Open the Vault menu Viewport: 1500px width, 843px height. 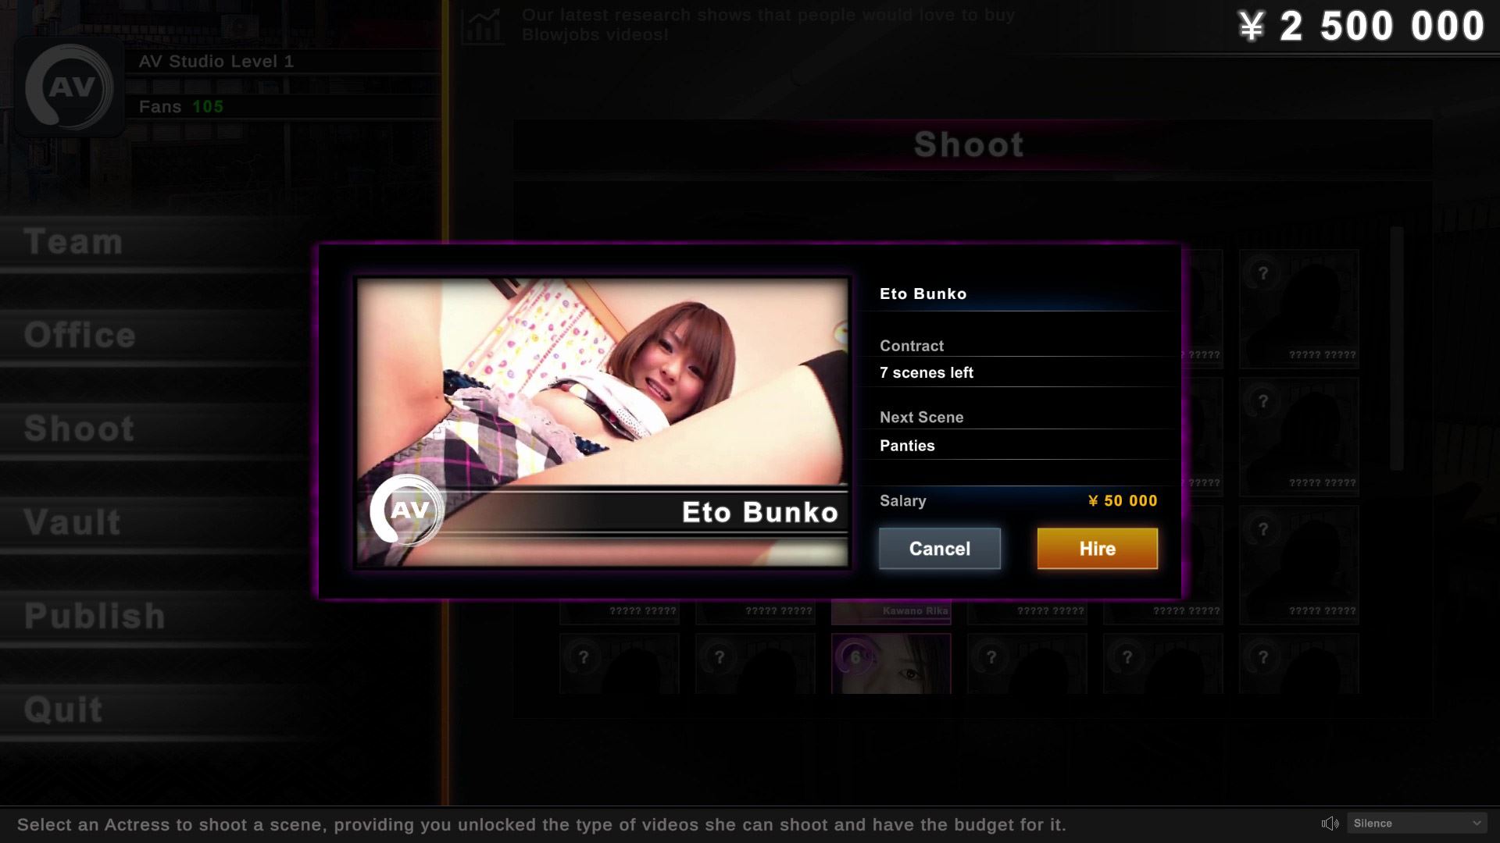(x=73, y=523)
